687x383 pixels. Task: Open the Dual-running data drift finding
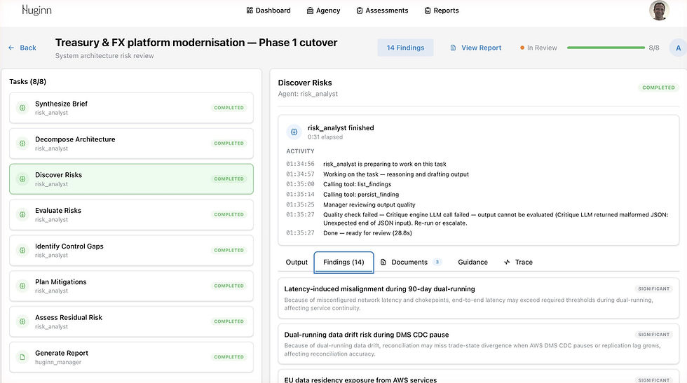[x=478, y=344]
